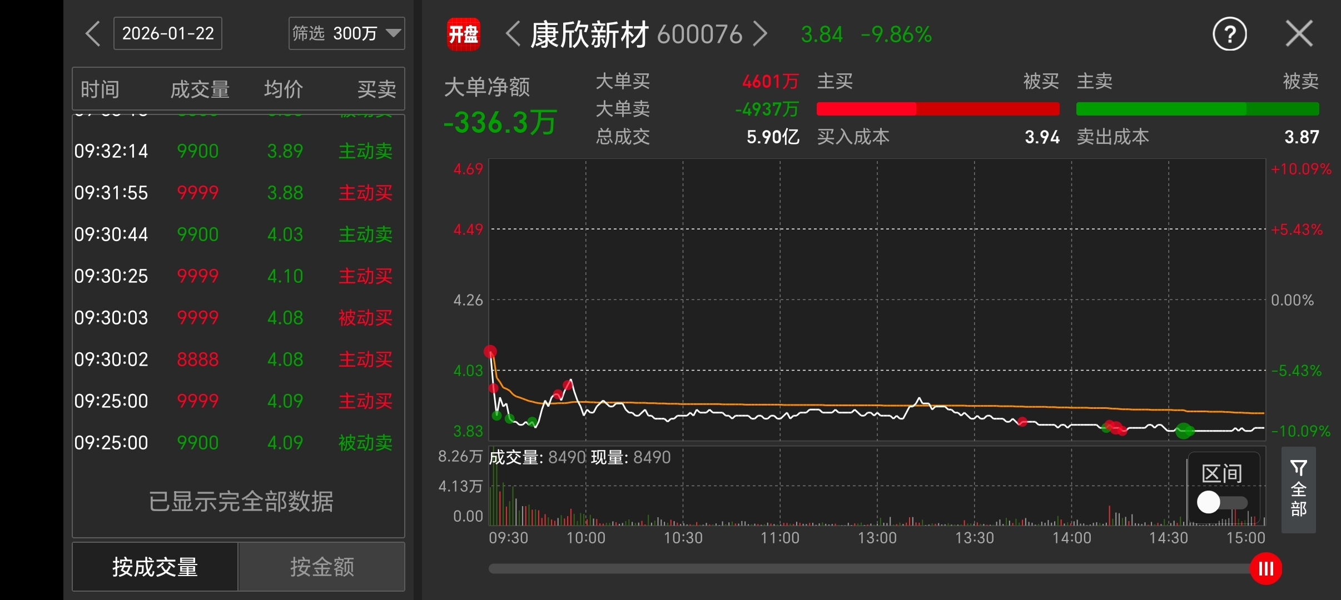This screenshot has height=600, width=1341.
Task: Switch to next stock chevron
Action: click(760, 34)
